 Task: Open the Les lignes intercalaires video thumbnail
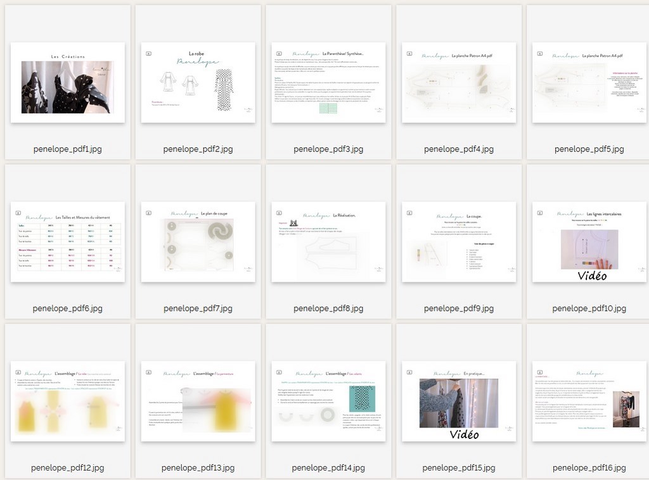coord(589,242)
